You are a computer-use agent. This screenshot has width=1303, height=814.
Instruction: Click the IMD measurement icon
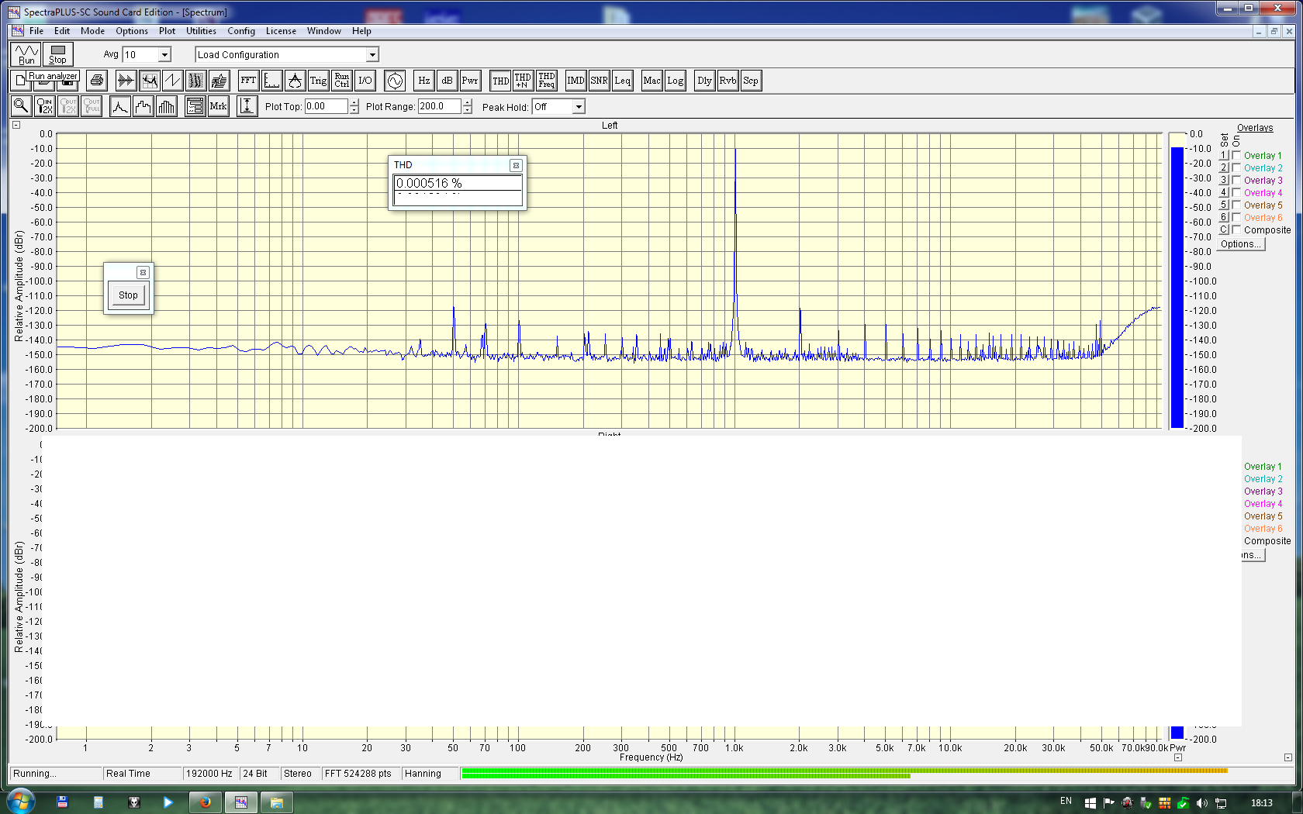(575, 81)
